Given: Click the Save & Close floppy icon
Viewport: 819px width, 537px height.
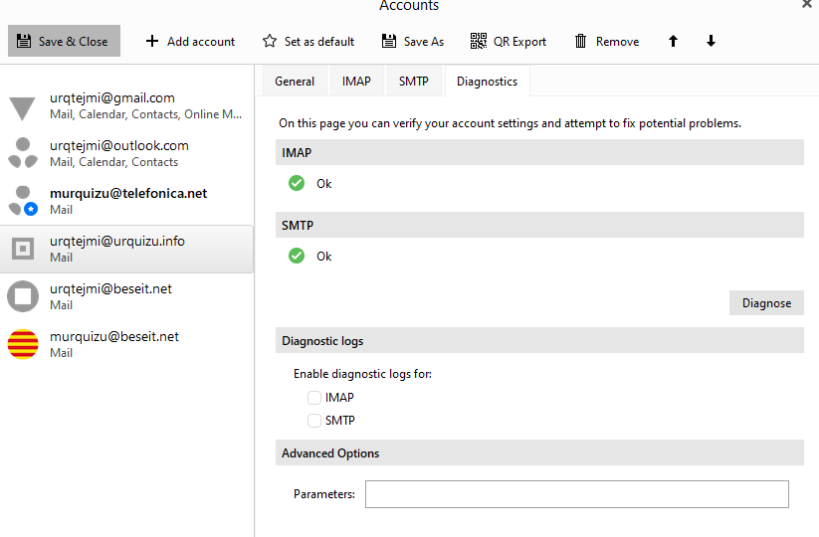Looking at the screenshot, I should click(x=24, y=42).
